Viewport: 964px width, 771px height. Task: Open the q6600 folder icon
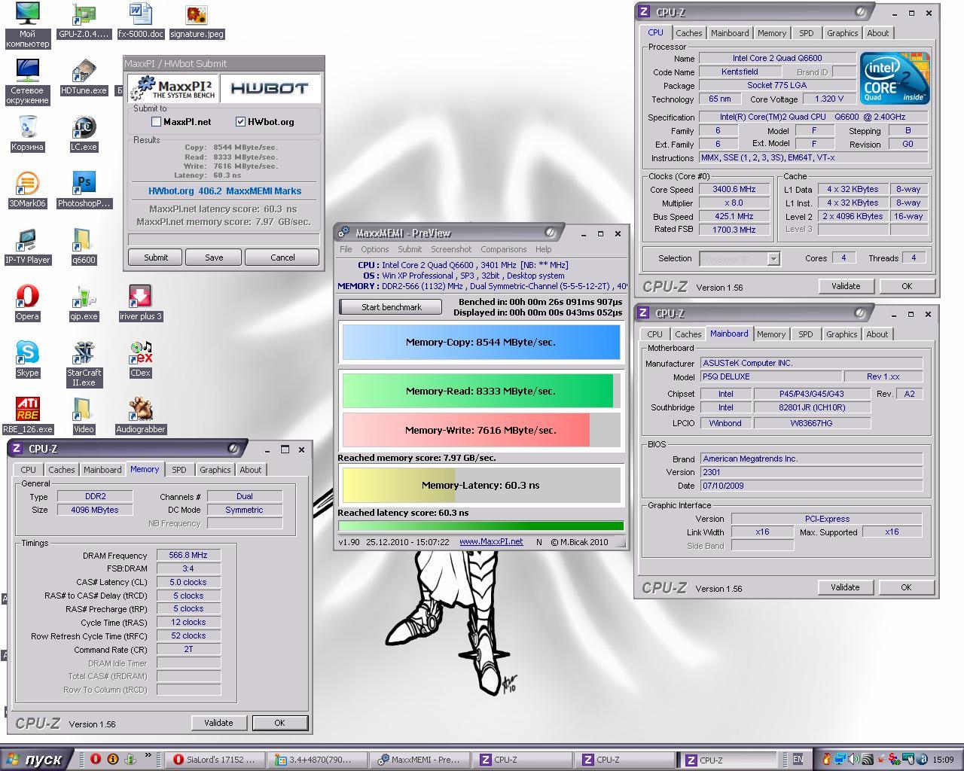(84, 246)
